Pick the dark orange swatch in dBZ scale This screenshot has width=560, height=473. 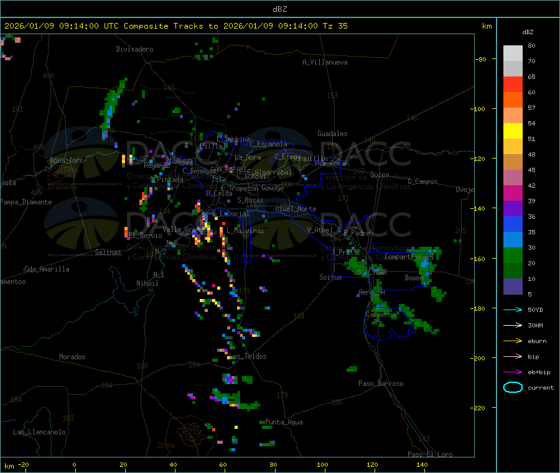pos(513,100)
